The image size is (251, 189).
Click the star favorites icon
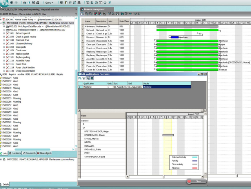pyautogui.click(x=105, y=3)
